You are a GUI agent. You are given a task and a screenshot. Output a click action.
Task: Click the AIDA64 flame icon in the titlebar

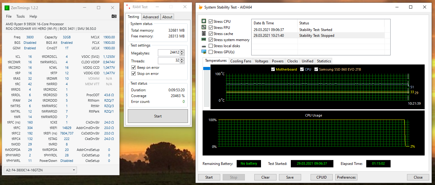pos(200,7)
